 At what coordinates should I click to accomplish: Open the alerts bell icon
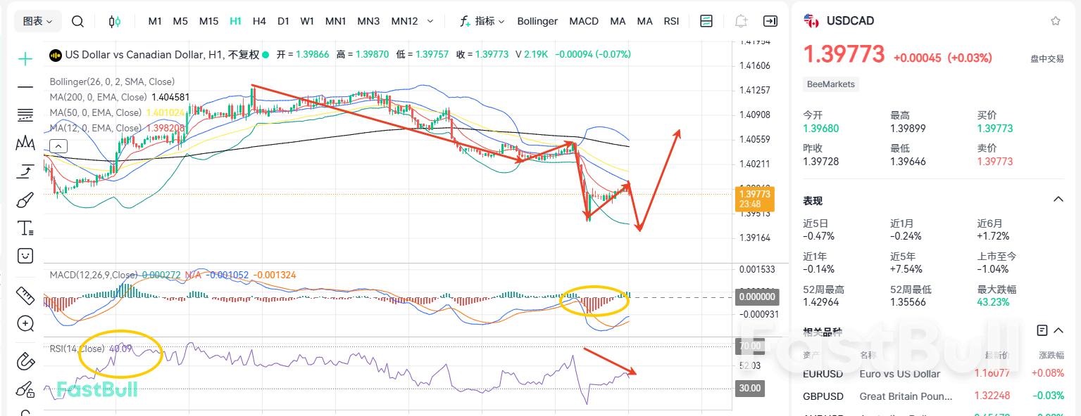point(741,21)
